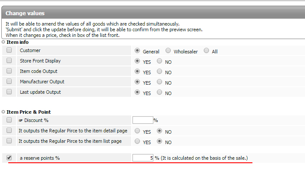Set Manufacturer Output to NO
The image size is (305, 181).
point(159,82)
